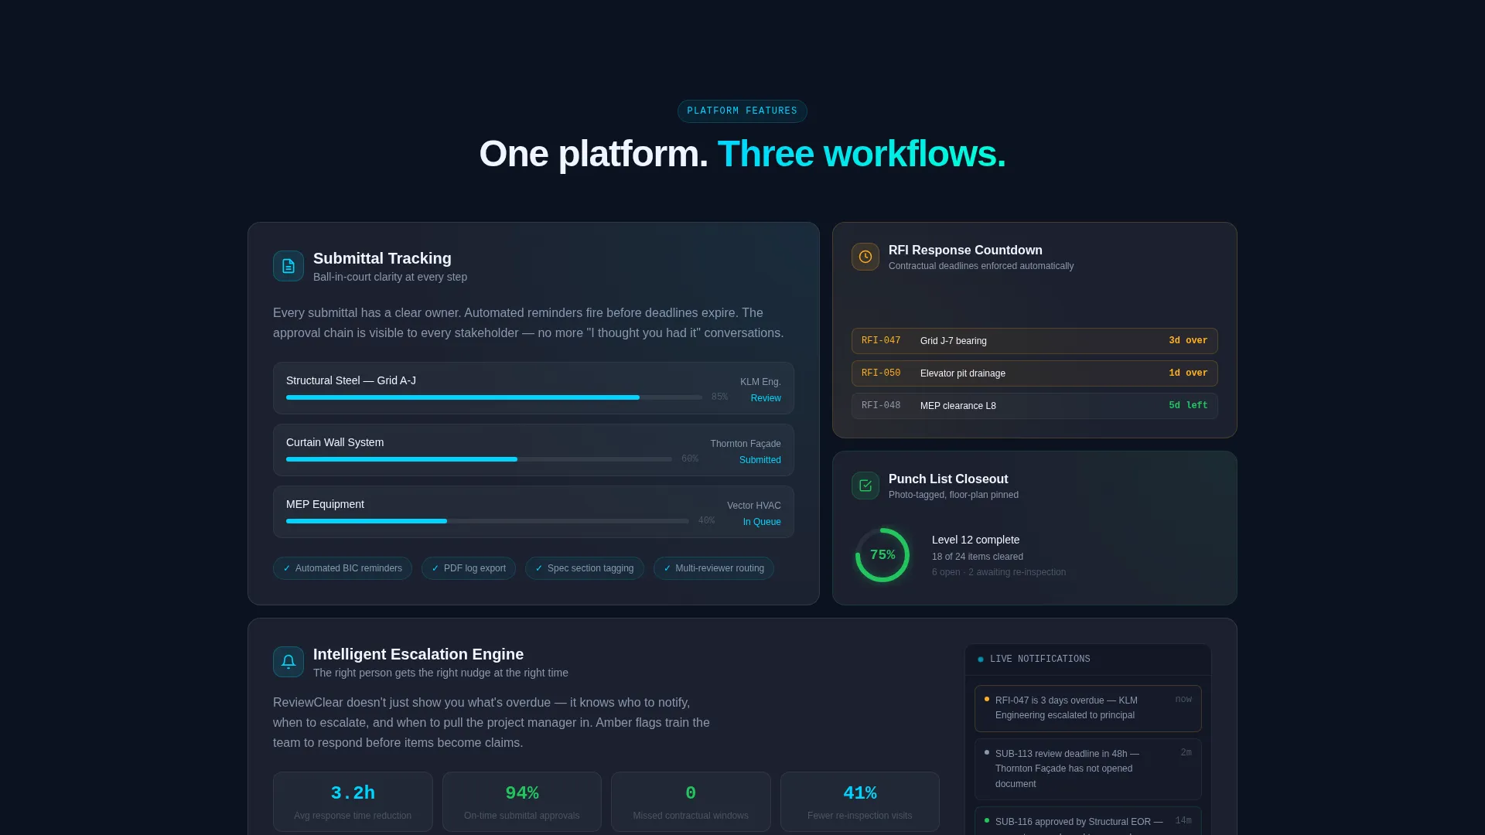The image size is (1485, 835).
Task: Click the 6 open · 2 awaiting re-inspection text
Action: point(999,572)
